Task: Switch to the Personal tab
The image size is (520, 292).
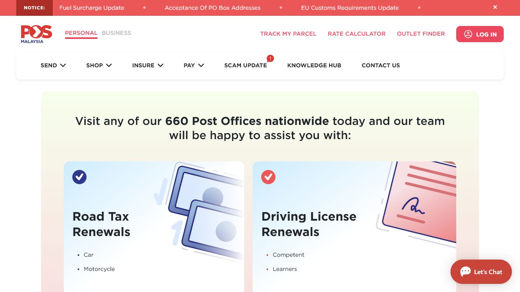Action: [81, 33]
